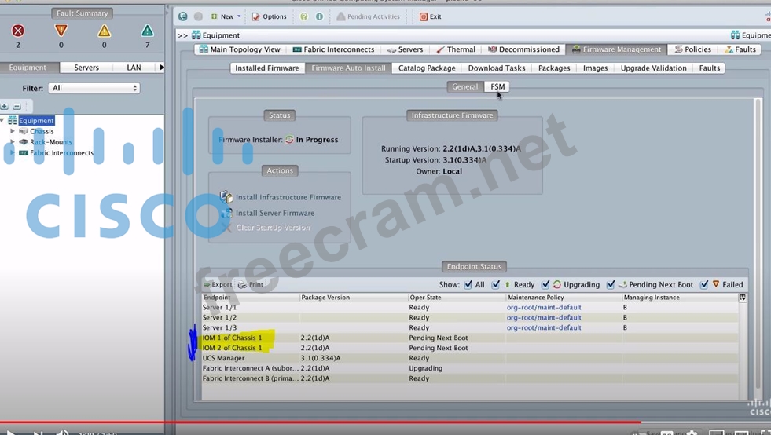The image size is (771, 435).
Task: Click the back navigation arrow icon
Action: click(182, 16)
